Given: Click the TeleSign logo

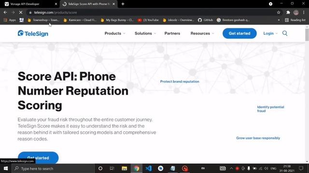Looking at the screenshot, I should tap(33, 33).
